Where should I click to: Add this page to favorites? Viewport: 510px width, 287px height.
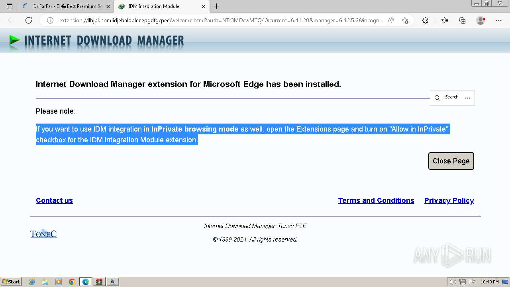click(405, 20)
